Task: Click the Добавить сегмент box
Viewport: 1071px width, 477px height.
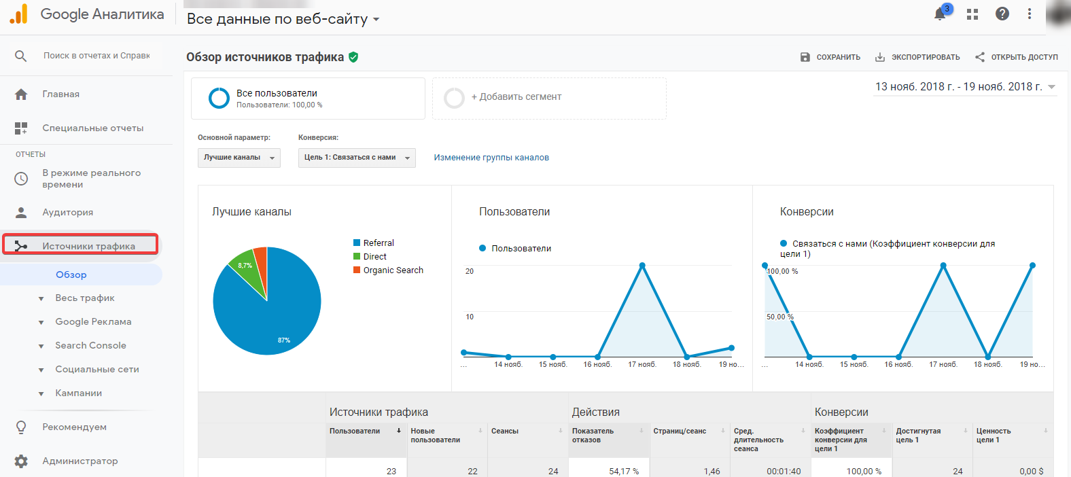Action: click(x=549, y=99)
